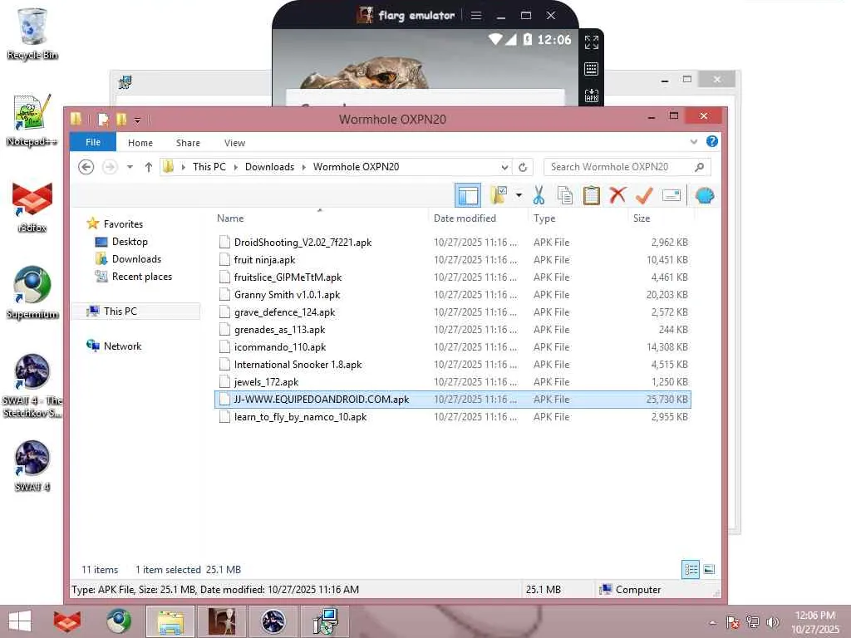Open the Help question mark icon
This screenshot has height=638, width=851.
point(712,141)
